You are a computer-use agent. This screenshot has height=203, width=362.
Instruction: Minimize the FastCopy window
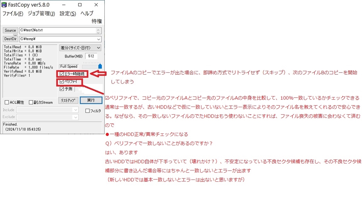point(64,5)
